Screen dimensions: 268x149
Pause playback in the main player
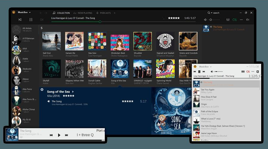click(x=31, y=20)
